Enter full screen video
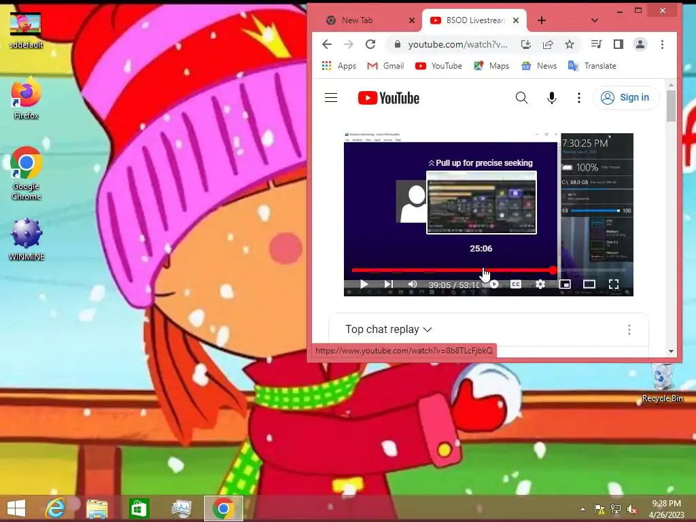Screen dimensions: 696x522 614,284
